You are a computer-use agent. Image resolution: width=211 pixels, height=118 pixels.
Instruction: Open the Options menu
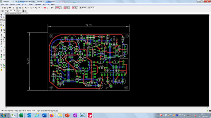38,4
